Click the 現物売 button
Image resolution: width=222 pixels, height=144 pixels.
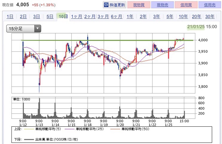163,5
